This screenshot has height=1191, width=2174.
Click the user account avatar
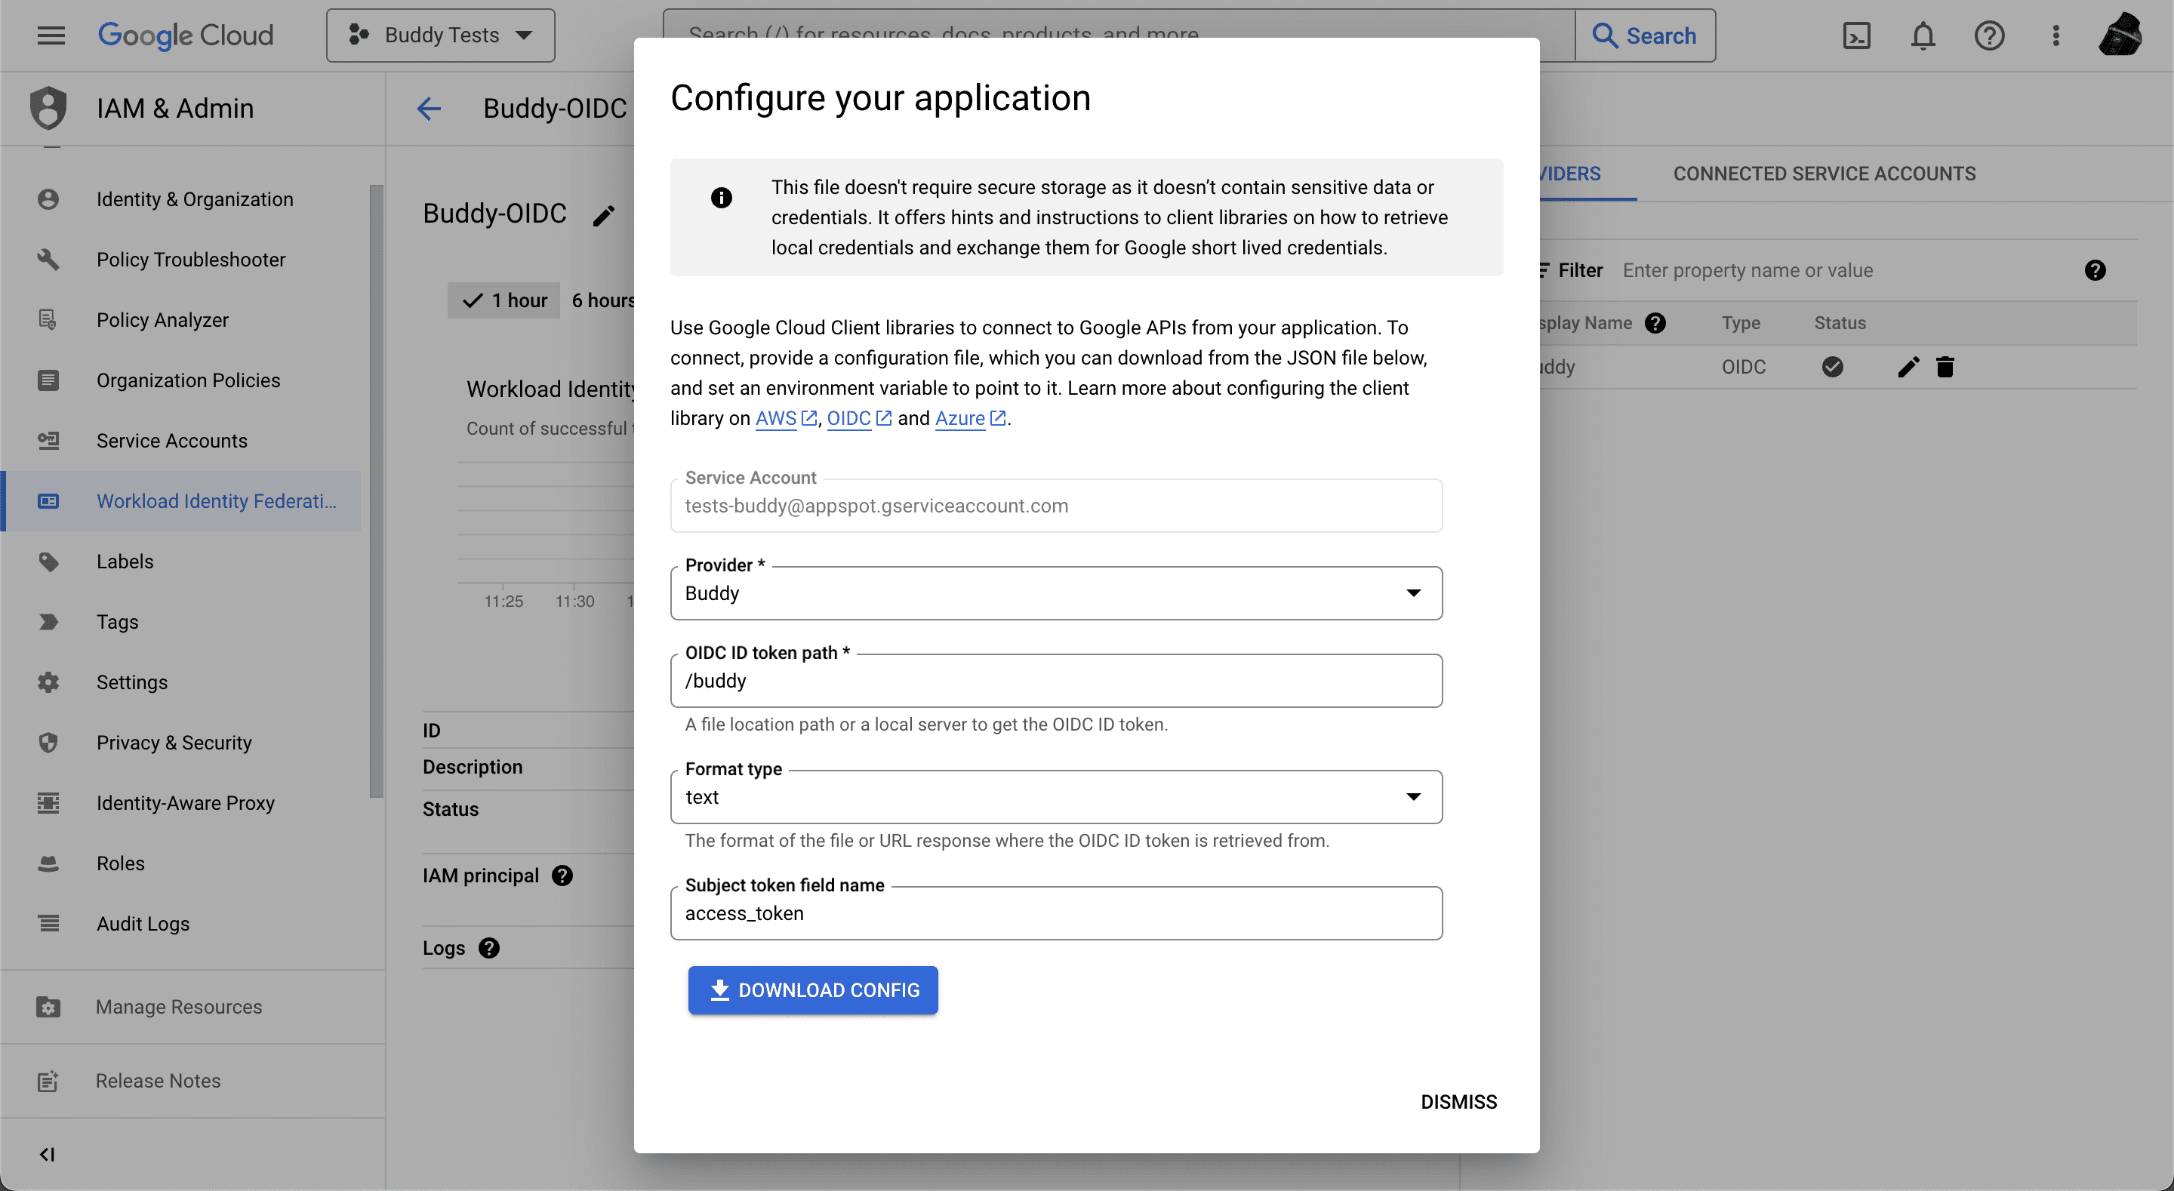2120,35
